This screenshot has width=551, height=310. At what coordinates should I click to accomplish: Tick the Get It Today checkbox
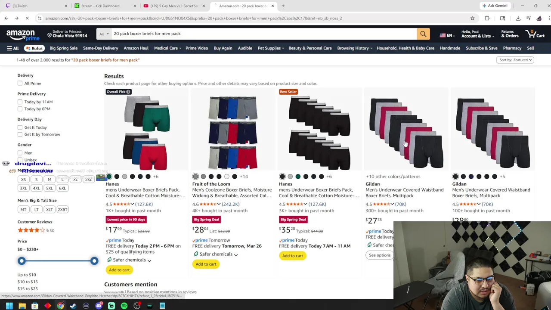[x=20, y=127]
